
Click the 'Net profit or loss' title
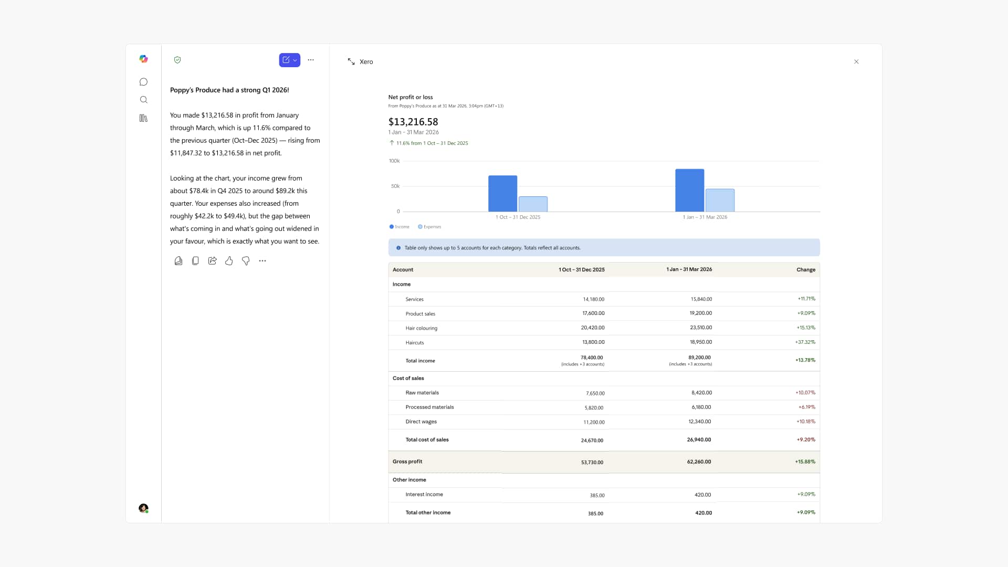pyautogui.click(x=410, y=97)
